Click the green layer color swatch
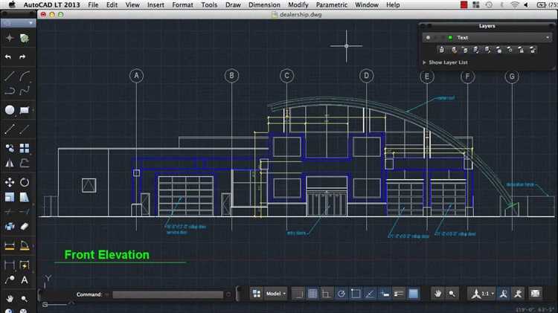Viewport: 558px width, 313px height. tap(450, 37)
